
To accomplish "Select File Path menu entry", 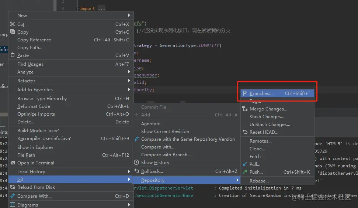I will pyautogui.click(x=71, y=155).
